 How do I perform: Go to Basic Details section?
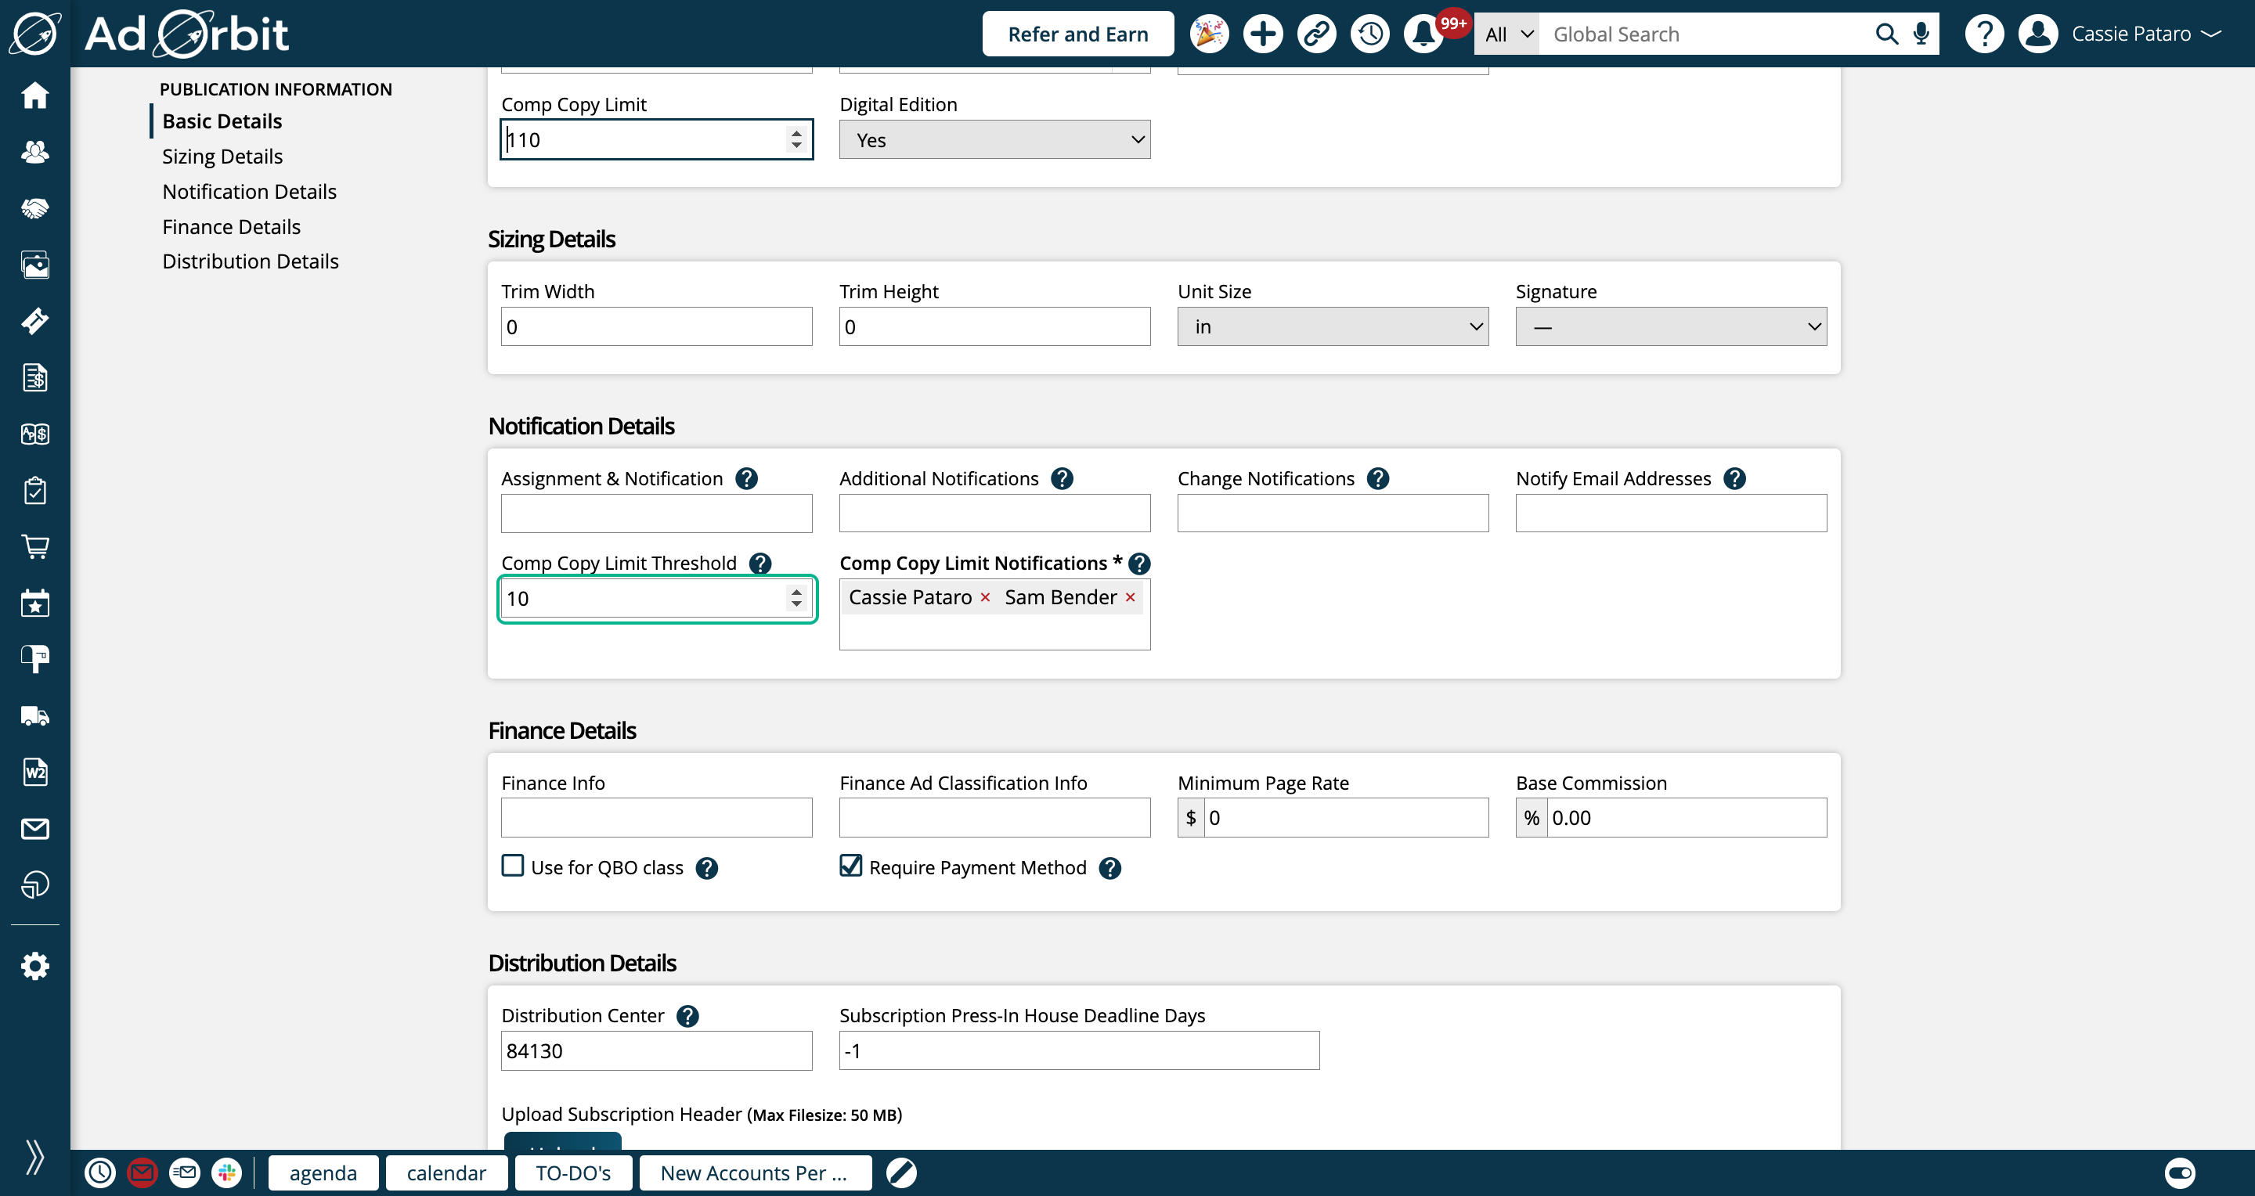[x=222, y=121]
